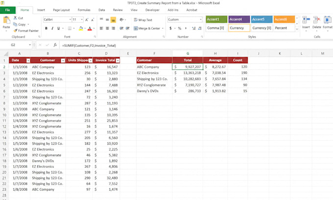
Task: Apply the orange Accent6 style swatch
Action: tap(284, 19)
